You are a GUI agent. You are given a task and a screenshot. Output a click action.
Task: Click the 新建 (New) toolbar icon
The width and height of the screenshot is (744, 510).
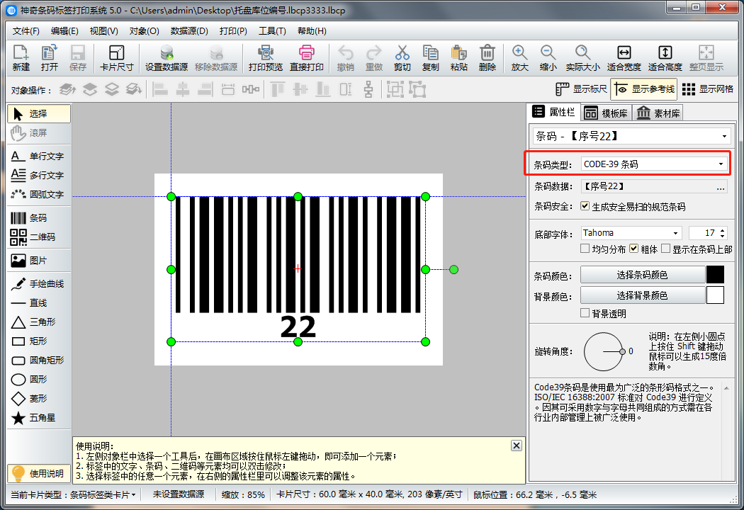click(21, 58)
